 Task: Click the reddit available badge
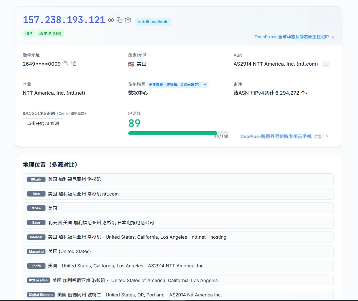coord(153,22)
